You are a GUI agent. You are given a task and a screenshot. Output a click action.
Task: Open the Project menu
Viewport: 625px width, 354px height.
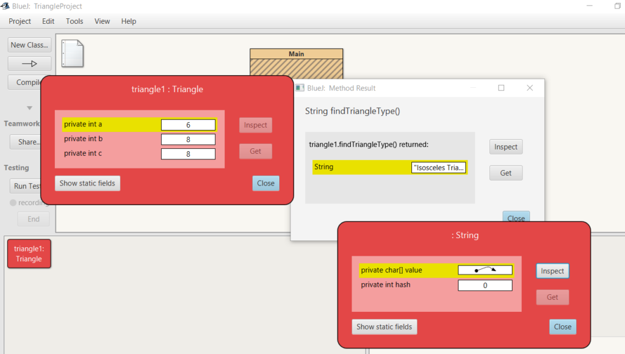coord(20,21)
